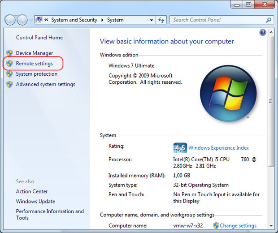This screenshot has width=278, height=233.
Task: Click the 4,5 rating score badge
Action: (180, 148)
